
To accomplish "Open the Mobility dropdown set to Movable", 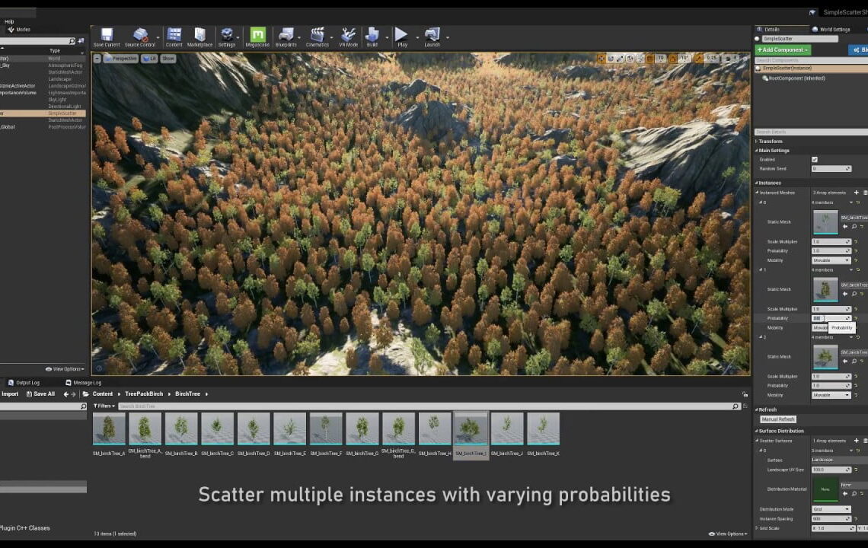I will pyautogui.click(x=830, y=260).
